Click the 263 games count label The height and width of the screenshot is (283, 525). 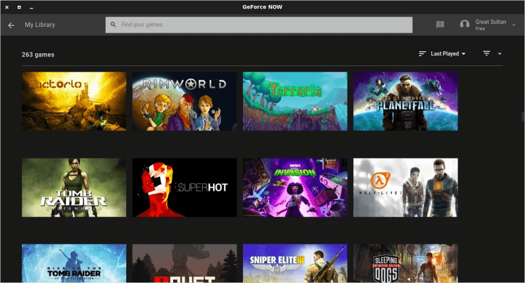(x=38, y=55)
